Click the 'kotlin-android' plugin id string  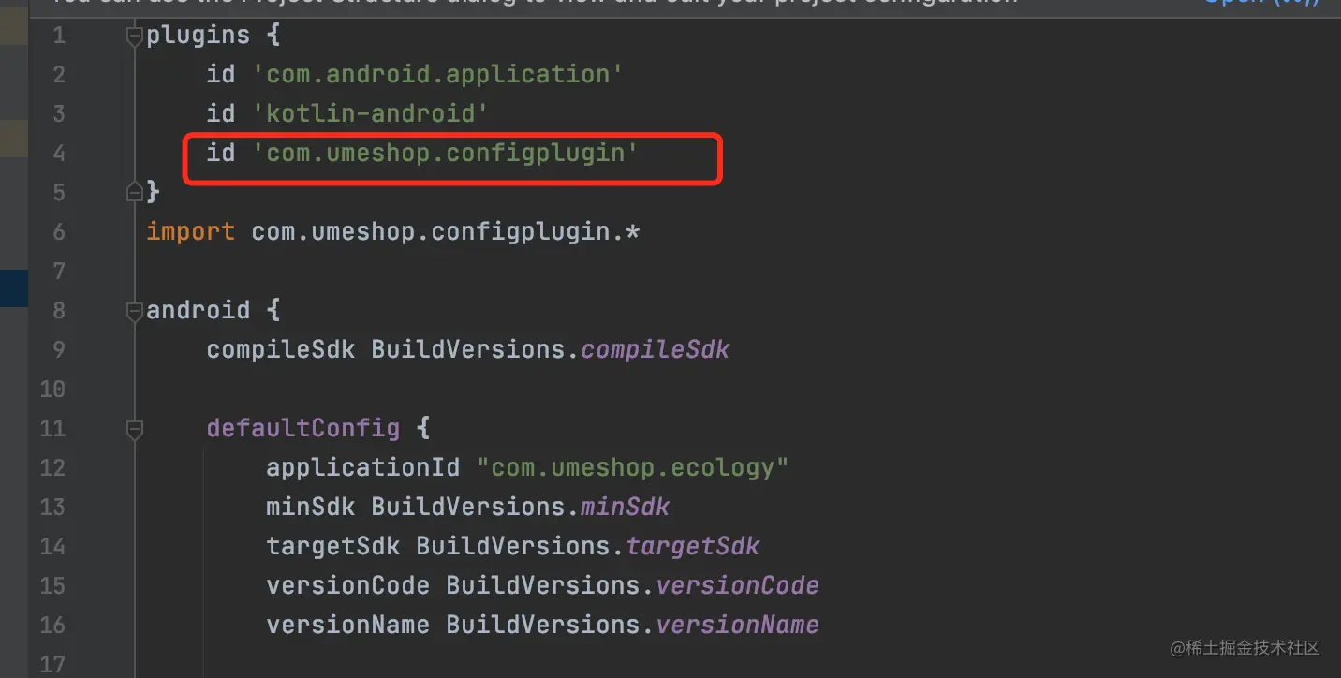[371, 113]
